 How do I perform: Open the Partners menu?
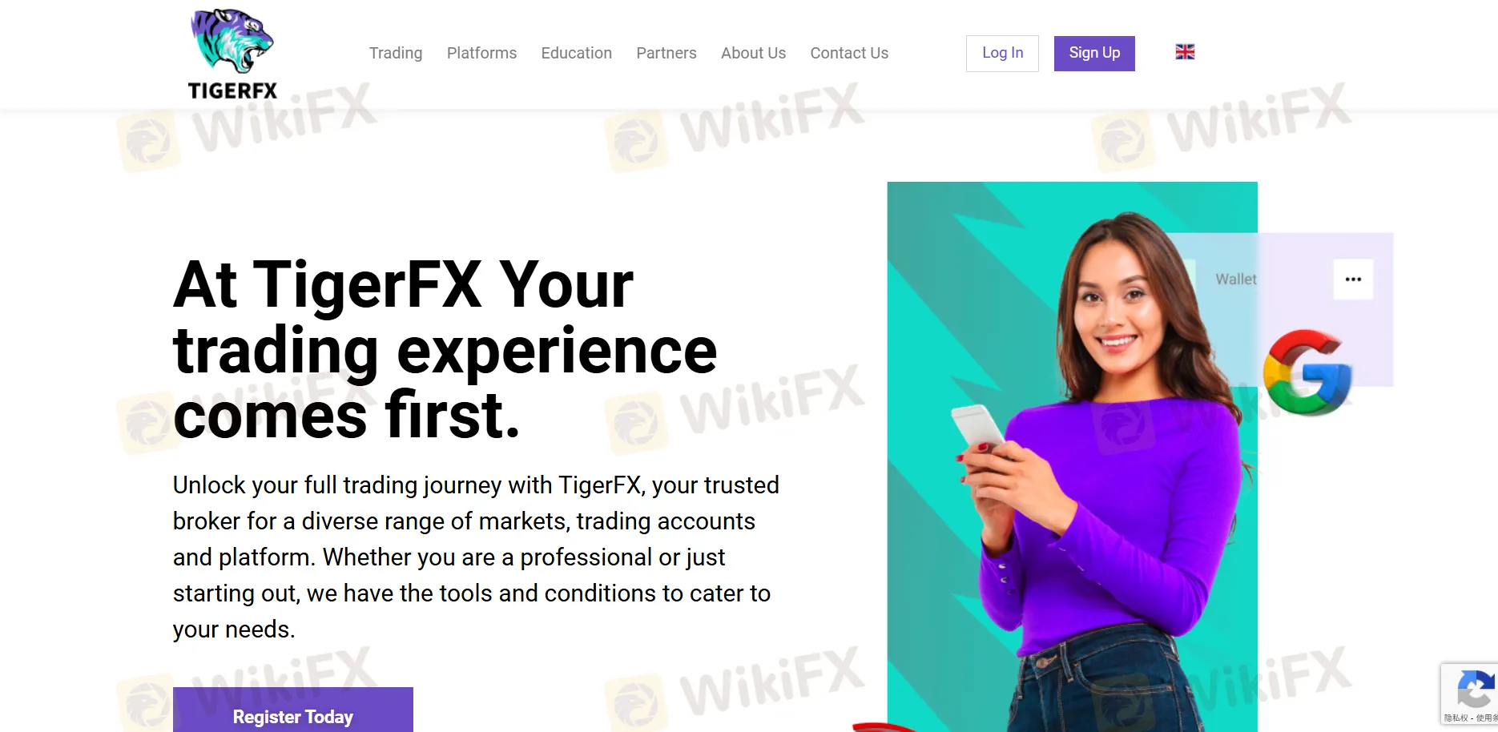(666, 53)
